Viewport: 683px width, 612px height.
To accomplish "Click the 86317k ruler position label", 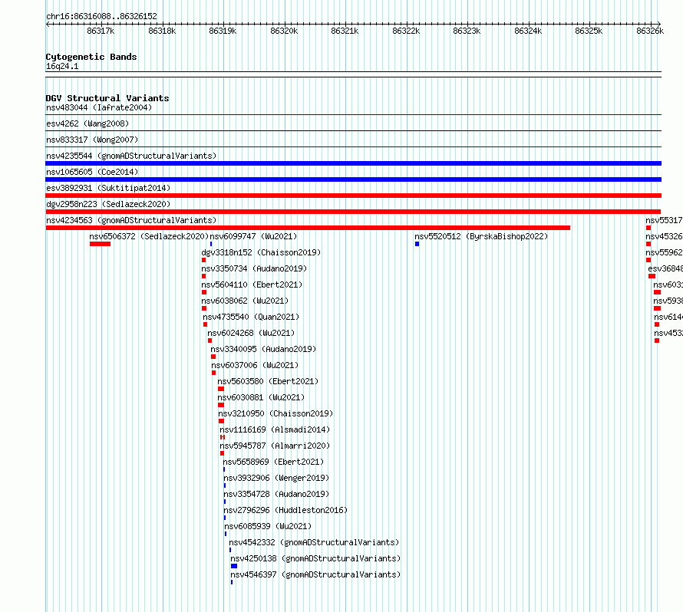I will (x=101, y=31).
